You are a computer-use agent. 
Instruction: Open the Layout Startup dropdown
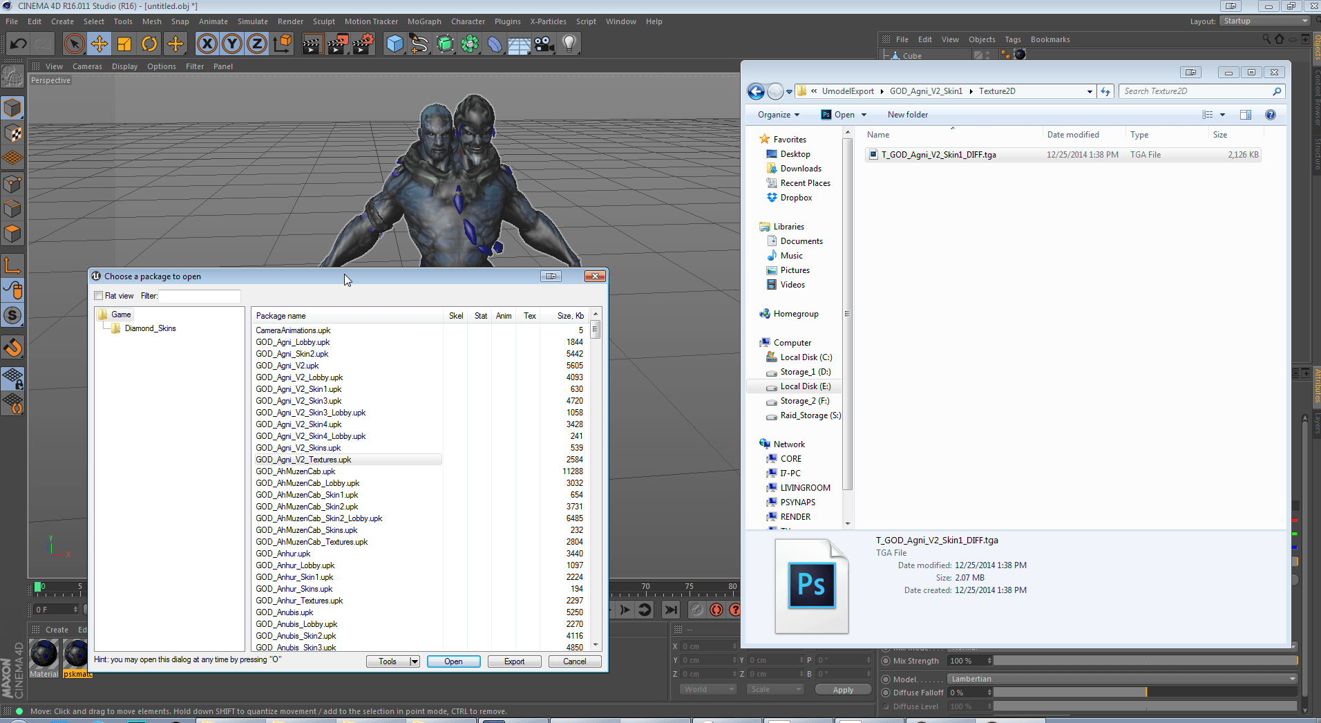pyautogui.click(x=1266, y=21)
